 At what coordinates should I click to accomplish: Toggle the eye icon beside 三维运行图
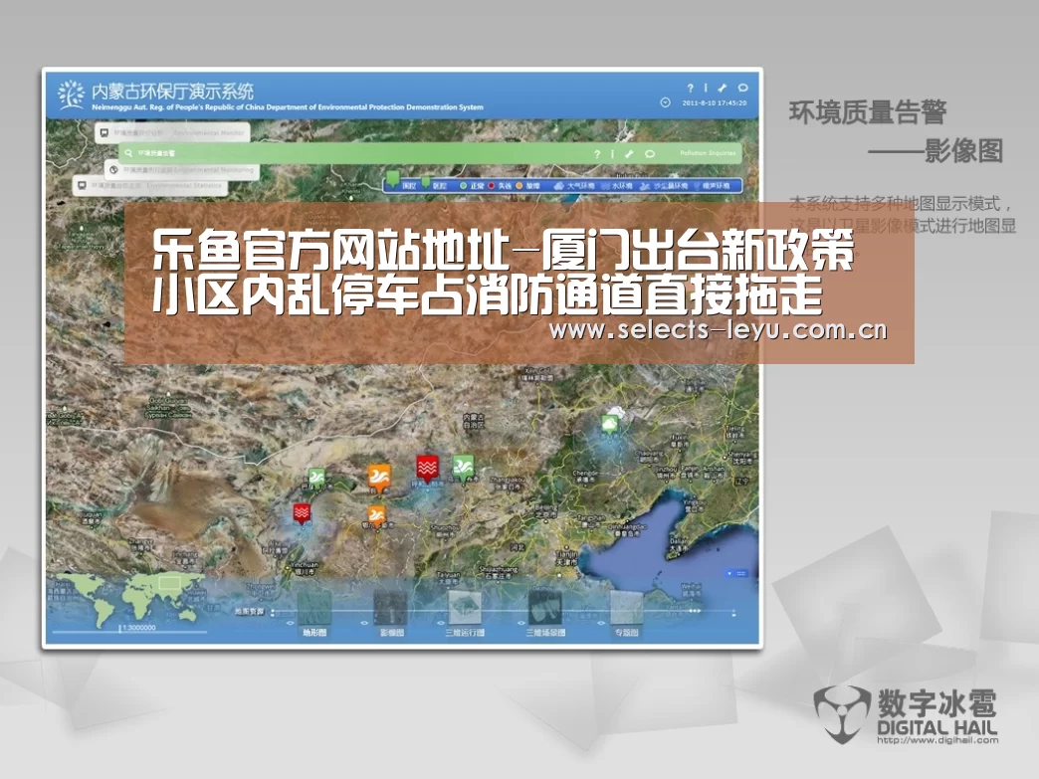pyautogui.click(x=441, y=624)
